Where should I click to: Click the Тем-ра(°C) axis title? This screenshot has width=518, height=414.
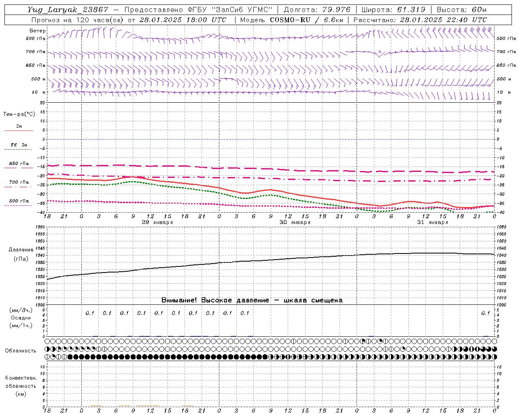(19, 114)
